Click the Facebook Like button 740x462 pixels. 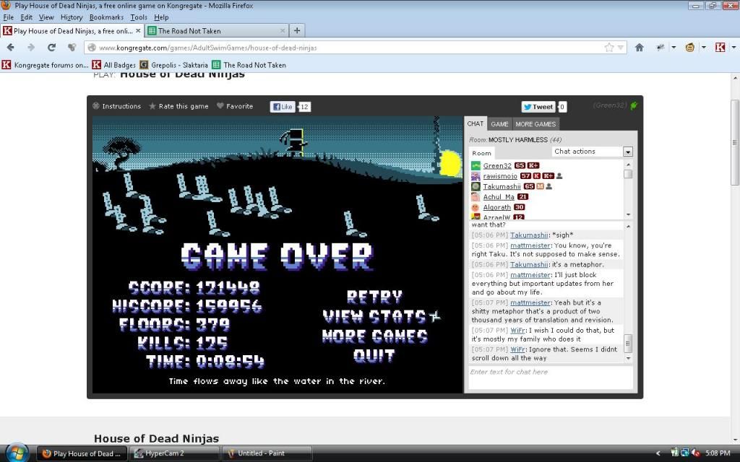coord(283,107)
